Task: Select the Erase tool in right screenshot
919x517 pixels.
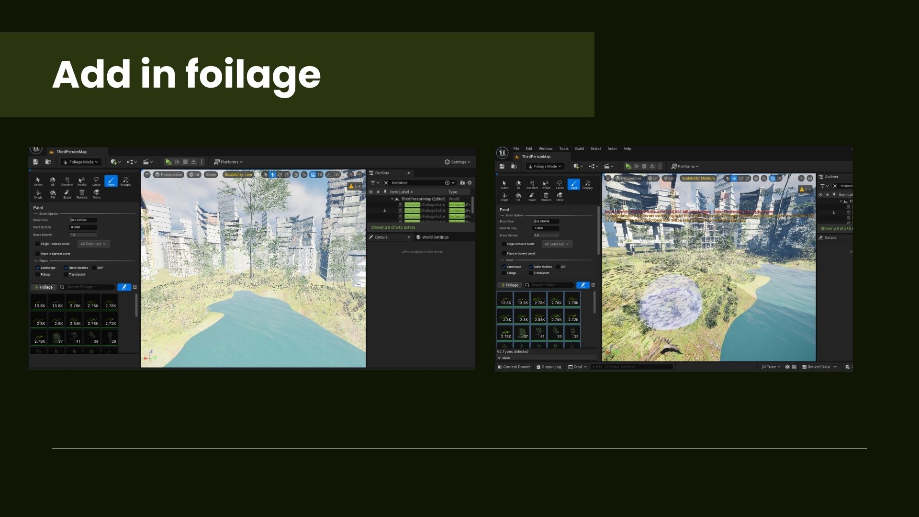Action: pyautogui.click(x=532, y=197)
